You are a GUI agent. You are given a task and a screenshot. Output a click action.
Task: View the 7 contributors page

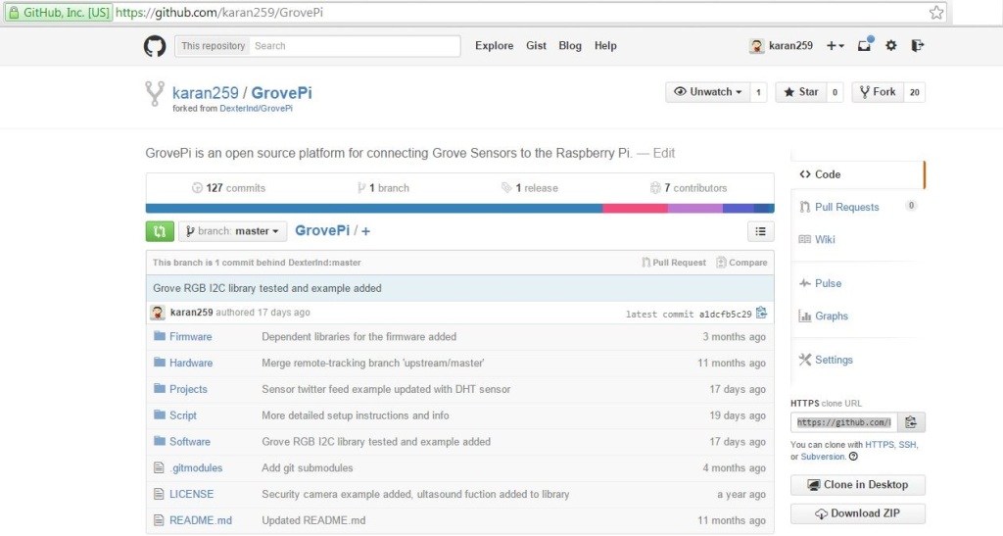(x=689, y=188)
